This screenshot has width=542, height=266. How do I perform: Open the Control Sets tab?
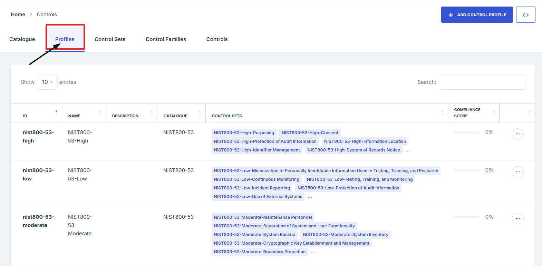pos(110,39)
